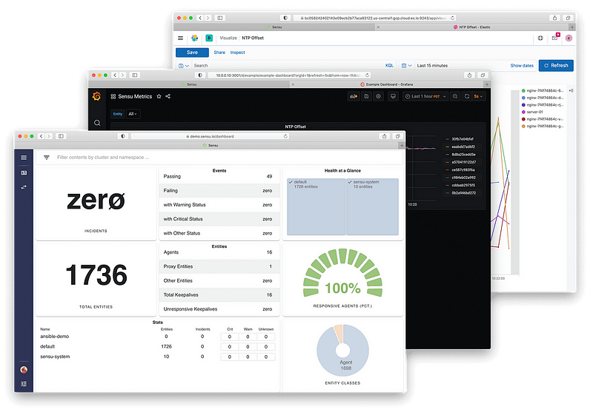593x412 pixels.
Task: Open the Kibana newsfeed mail icon
Action: (x=554, y=38)
